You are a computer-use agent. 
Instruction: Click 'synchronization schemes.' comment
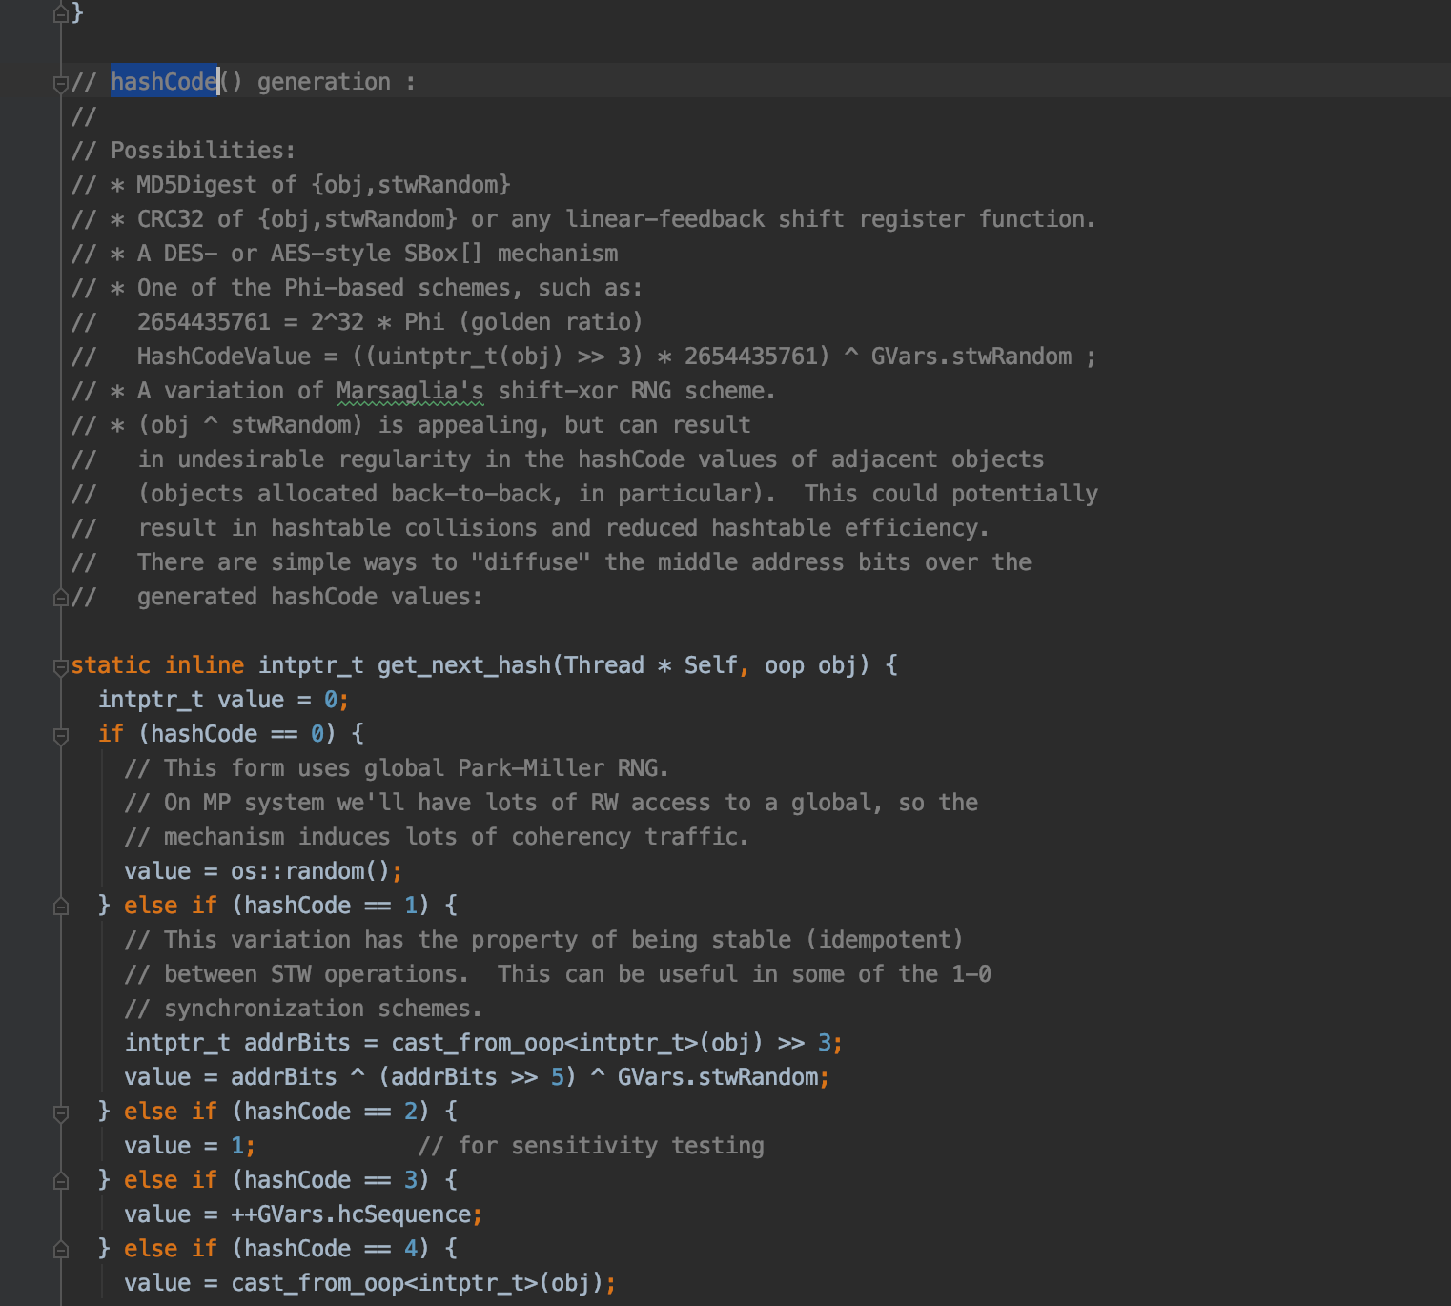point(323,1009)
